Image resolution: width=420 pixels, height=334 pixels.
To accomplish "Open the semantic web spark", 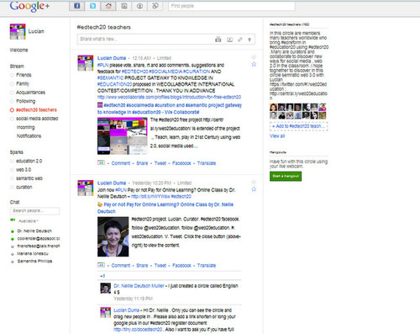I will pos(29,178).
